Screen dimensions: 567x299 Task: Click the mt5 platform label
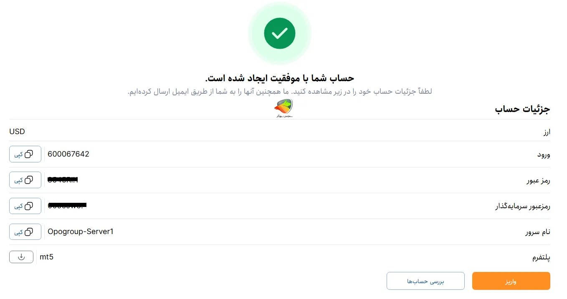(46, 257)
